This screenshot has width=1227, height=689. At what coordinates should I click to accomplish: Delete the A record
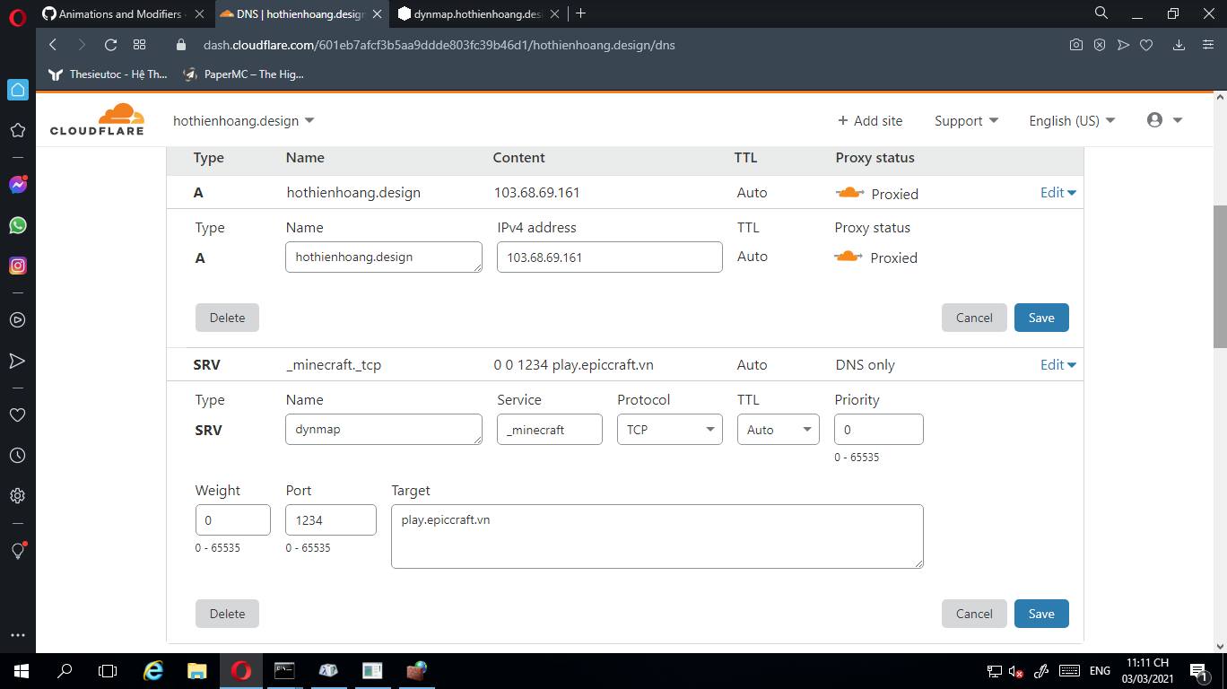(227, 318)
